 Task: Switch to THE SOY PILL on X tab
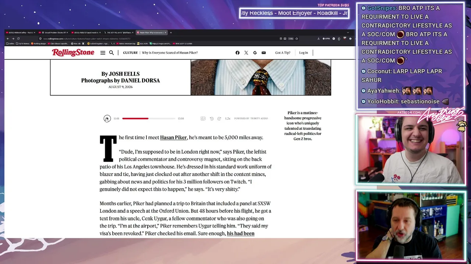pos(118,33)
